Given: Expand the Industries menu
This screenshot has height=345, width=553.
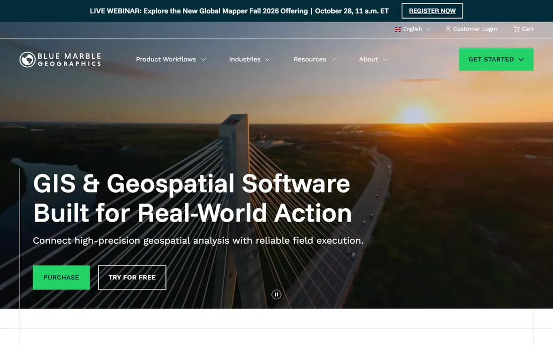Looking at the screenshot, I should click(250, 60).
